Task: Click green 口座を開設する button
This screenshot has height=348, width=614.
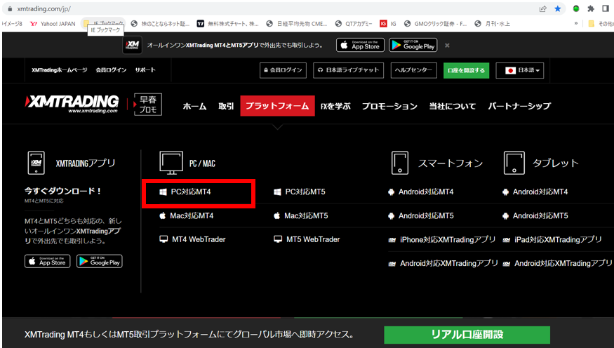Action: 466,70
